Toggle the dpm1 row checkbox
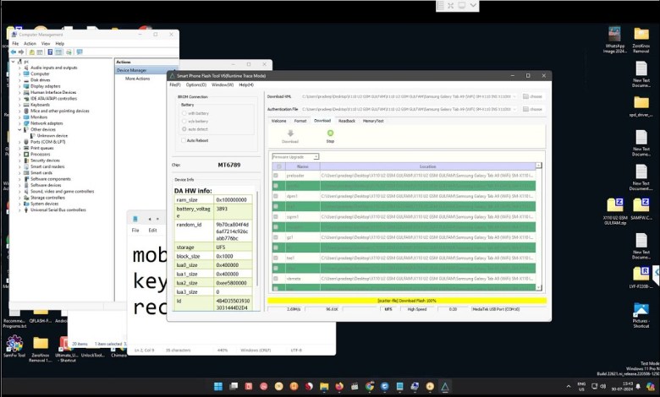660x397 pixels. 276,196
